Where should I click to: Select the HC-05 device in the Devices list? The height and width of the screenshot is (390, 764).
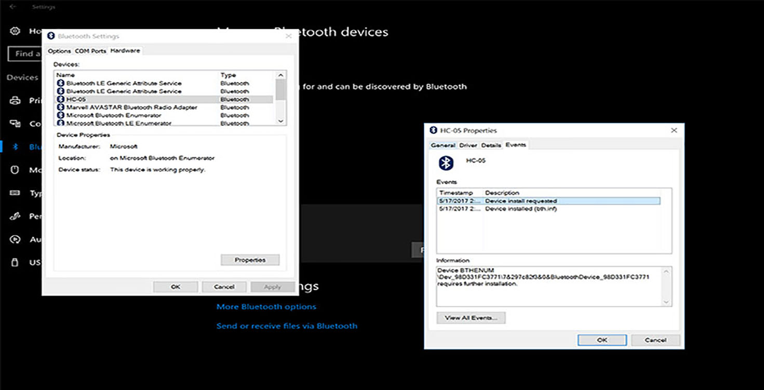click(164, 99)
